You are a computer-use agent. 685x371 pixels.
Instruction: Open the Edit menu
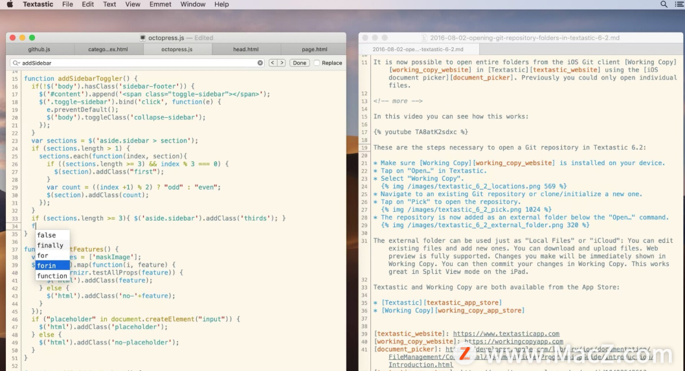pos(88,5)
